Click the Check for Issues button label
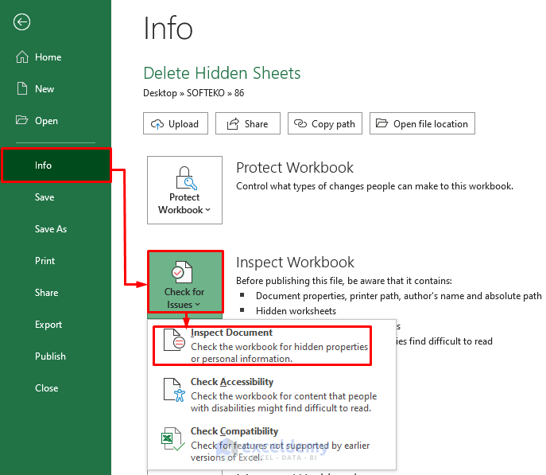The height and width of the screenshot is (475, 546). (184, 298)
